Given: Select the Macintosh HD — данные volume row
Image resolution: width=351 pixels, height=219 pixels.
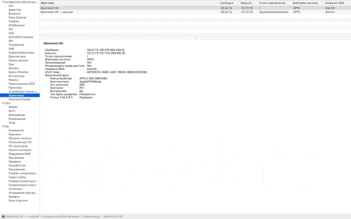Looking at the screenshot, I should pos(195,12).
